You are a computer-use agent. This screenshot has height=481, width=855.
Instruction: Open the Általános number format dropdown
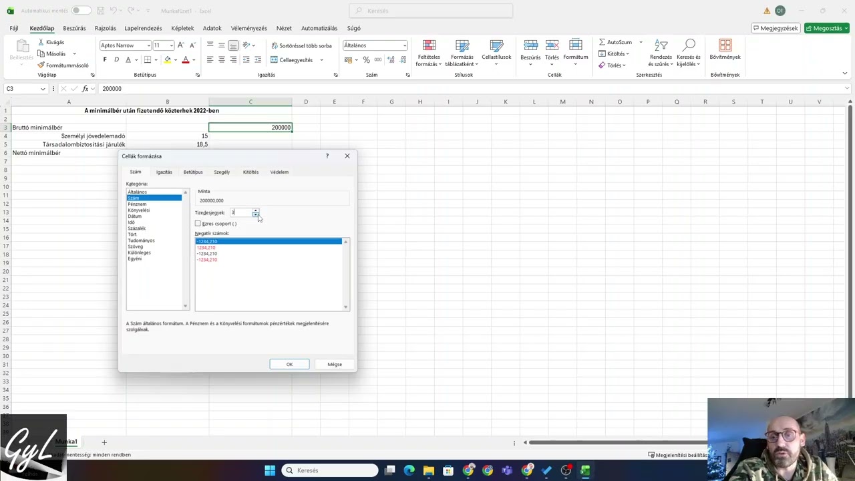pyautogui.click(x=404, y=45)
